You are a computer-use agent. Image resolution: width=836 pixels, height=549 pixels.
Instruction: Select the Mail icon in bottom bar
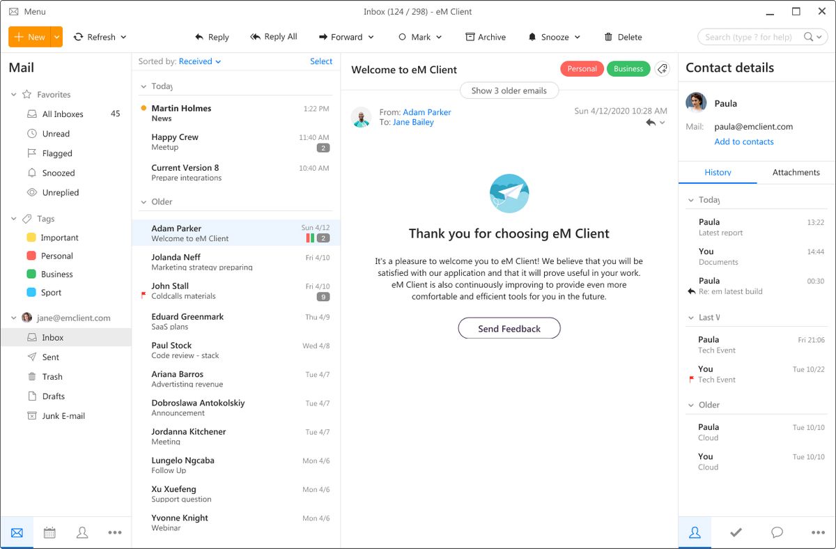[x=17, y=532]
